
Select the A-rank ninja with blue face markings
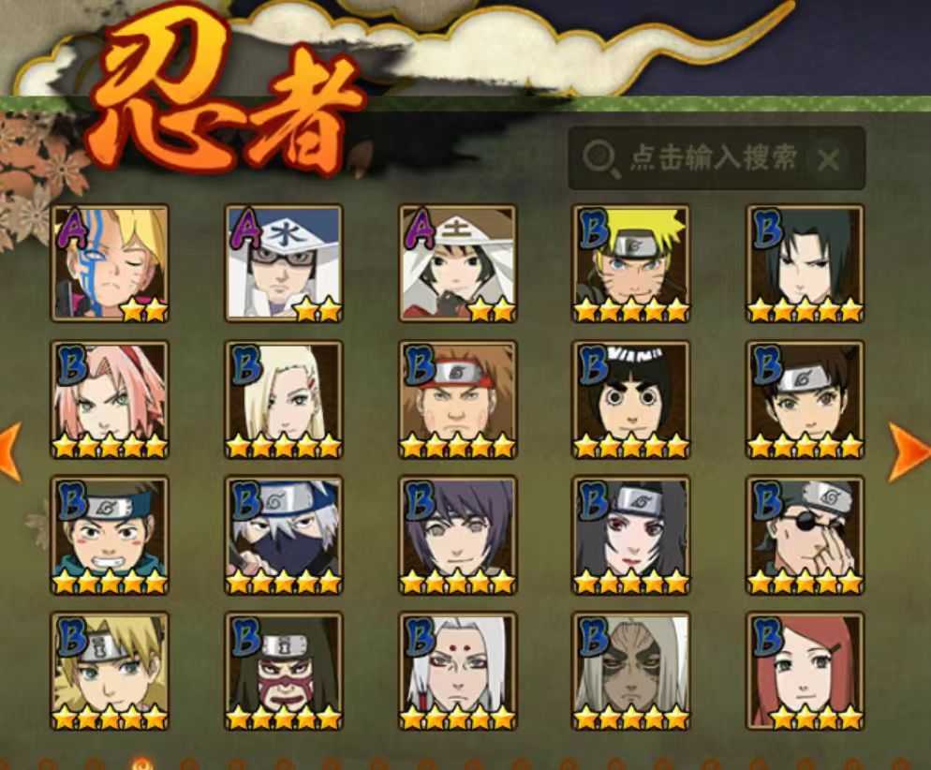point(110,263)
